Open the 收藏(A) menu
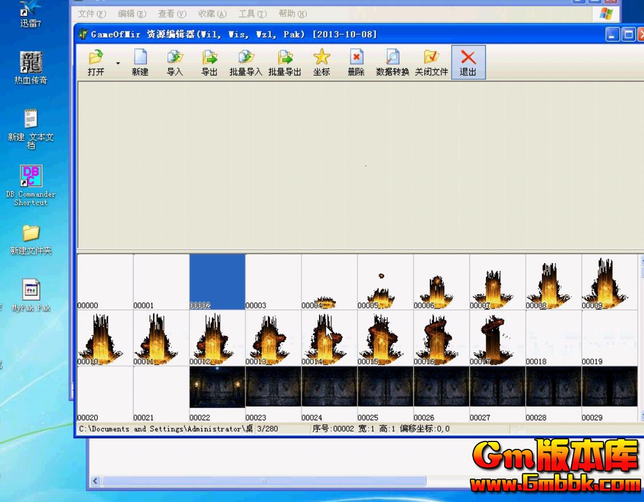Image resolution: width=644 pixels, height=502 pixels. [x=212, y=13]
